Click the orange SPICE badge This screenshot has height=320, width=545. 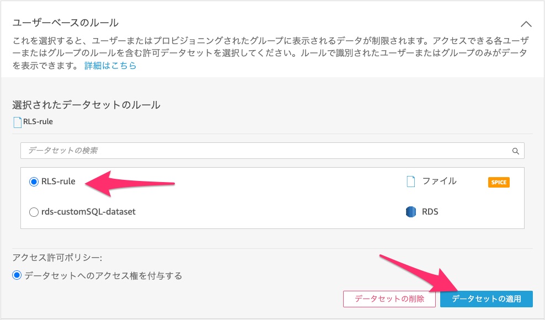click(x=499, y=182)
